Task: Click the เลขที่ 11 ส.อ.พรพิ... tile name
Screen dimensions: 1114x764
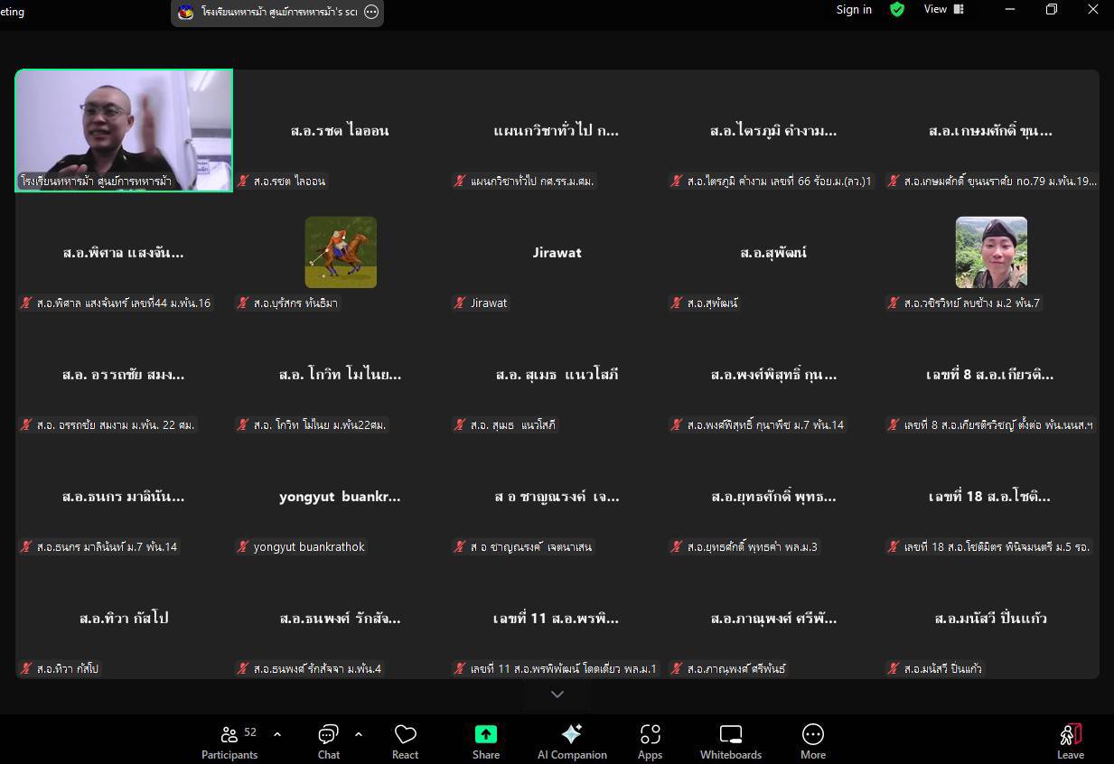Action: click(x=557, y=619)
